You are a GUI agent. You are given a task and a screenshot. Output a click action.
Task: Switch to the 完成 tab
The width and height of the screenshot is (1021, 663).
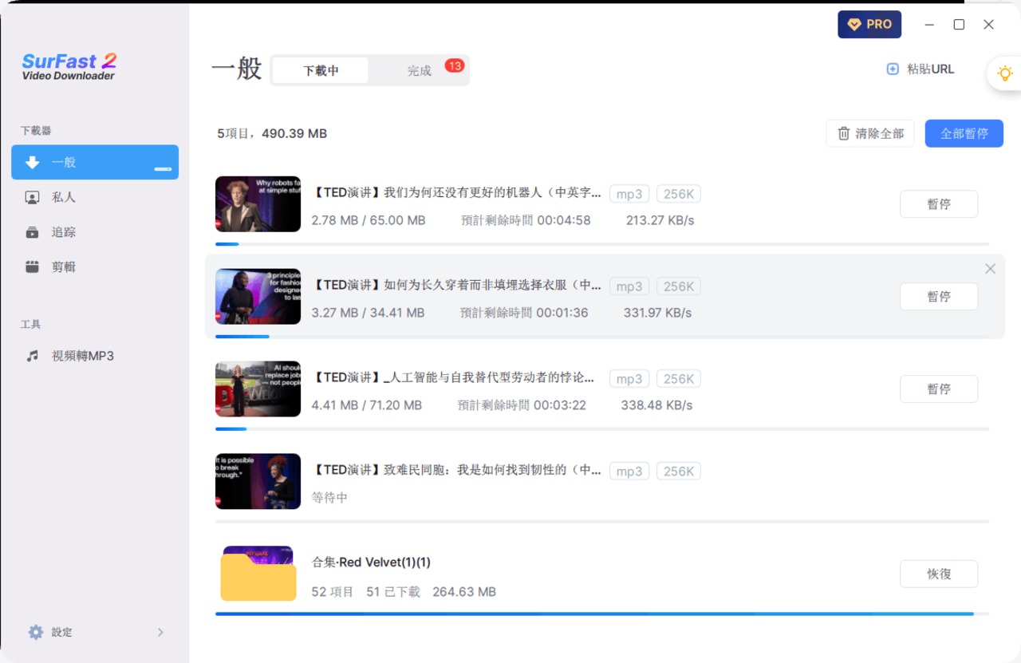click(x=420, y=70)
